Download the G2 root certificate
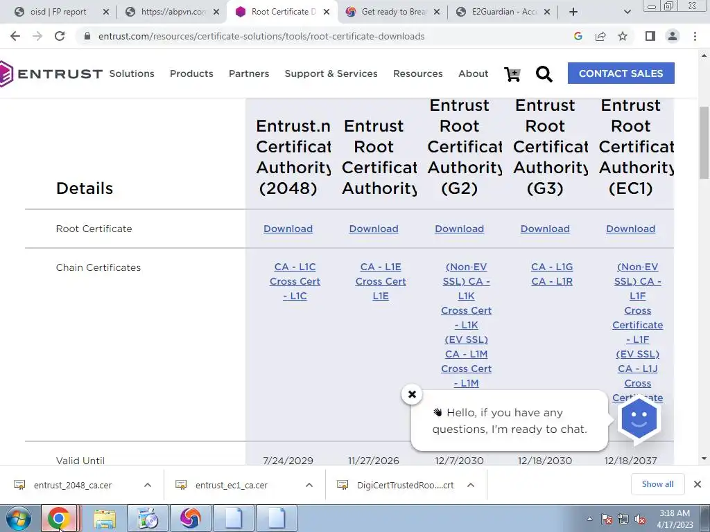 pos(459,229)
